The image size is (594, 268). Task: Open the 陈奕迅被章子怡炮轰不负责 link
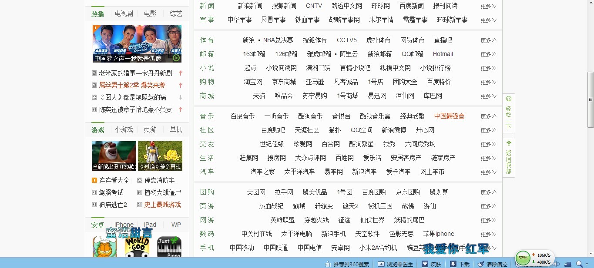[x=135, y=109]
